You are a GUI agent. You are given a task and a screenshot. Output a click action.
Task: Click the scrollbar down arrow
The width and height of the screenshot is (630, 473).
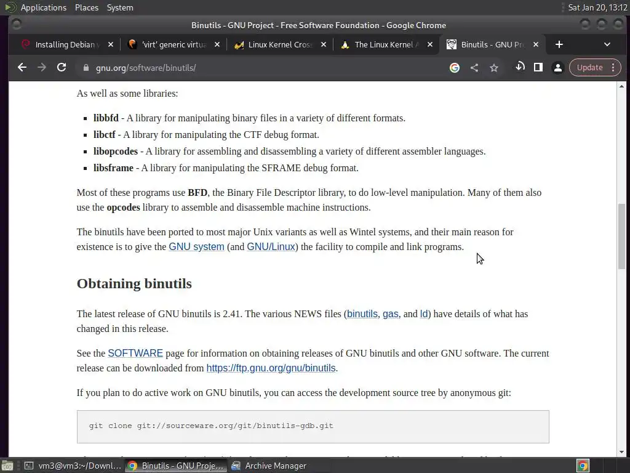pos(621,452)
